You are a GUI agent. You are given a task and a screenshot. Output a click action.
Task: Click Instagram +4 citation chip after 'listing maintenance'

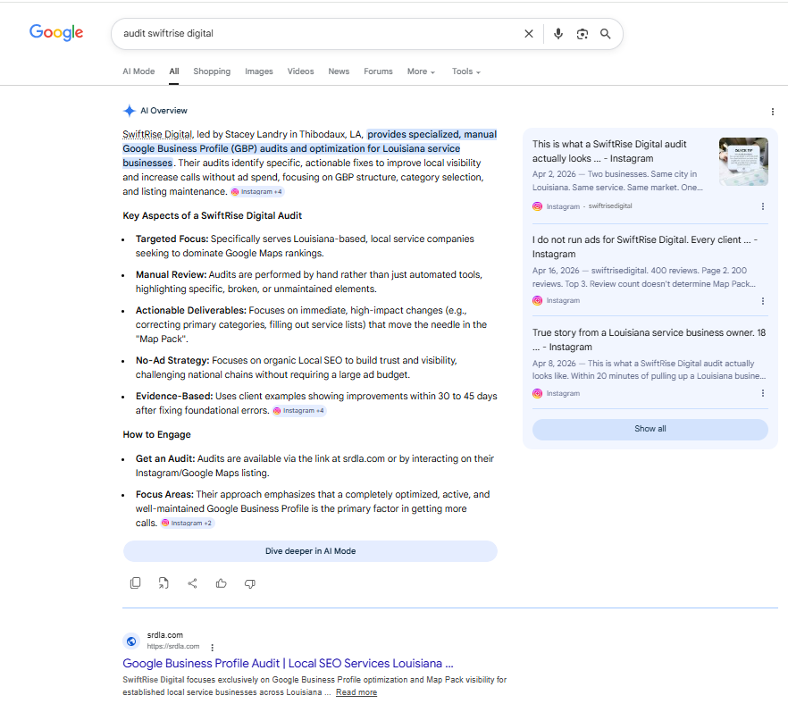tap(257, 192)
